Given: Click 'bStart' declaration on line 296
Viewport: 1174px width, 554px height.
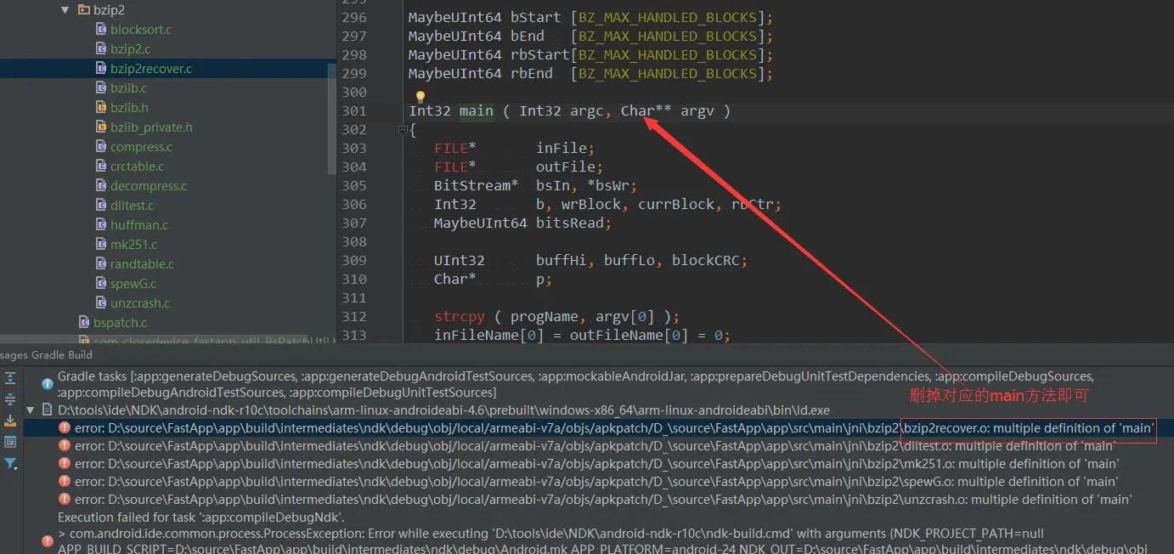Looking at the screenshot, I should tap(536, 18).
